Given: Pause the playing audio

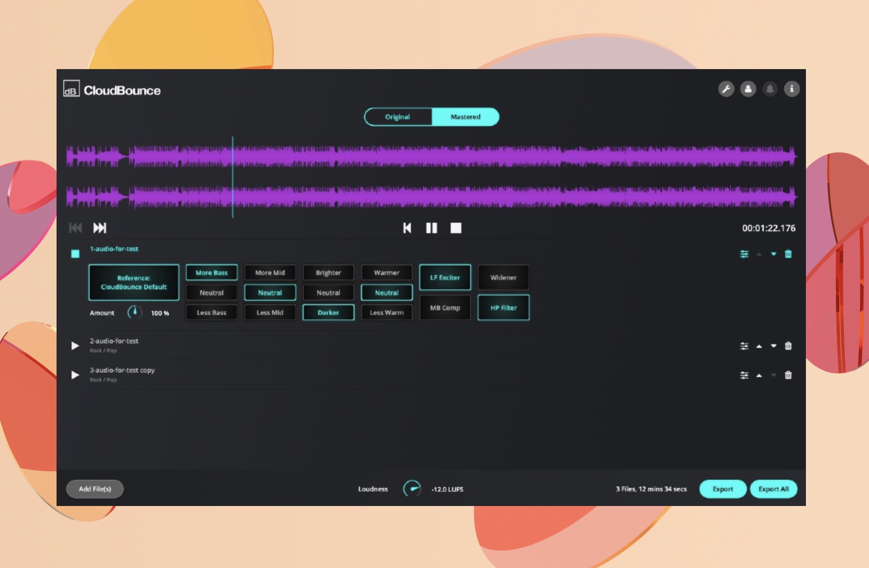Looking at the screenshot, I should [431, 228].
